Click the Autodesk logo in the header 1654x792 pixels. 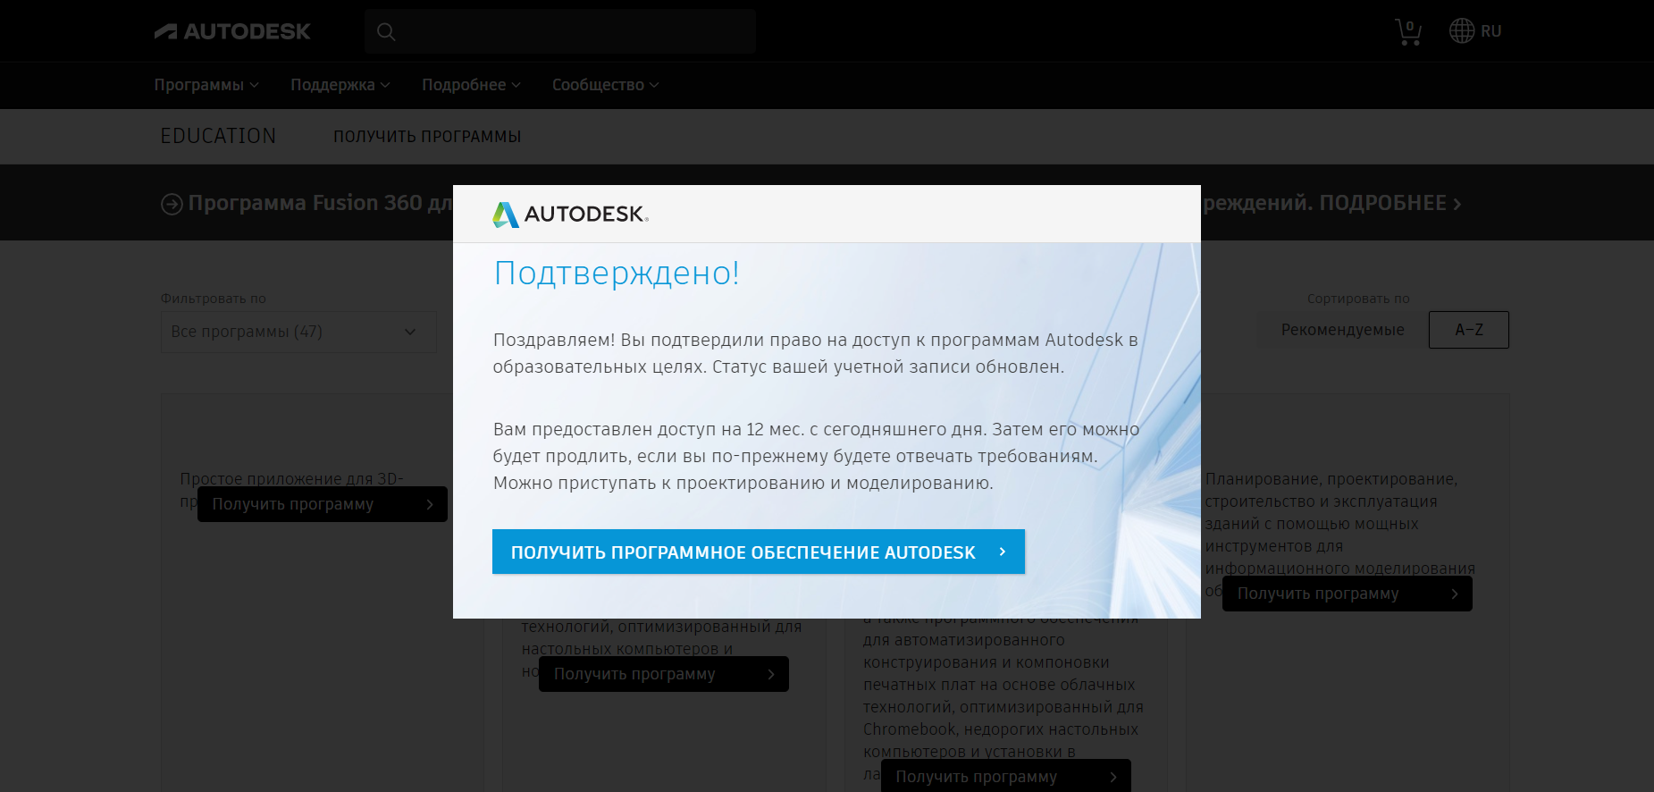pyautogui.click(x=232, y=31)
